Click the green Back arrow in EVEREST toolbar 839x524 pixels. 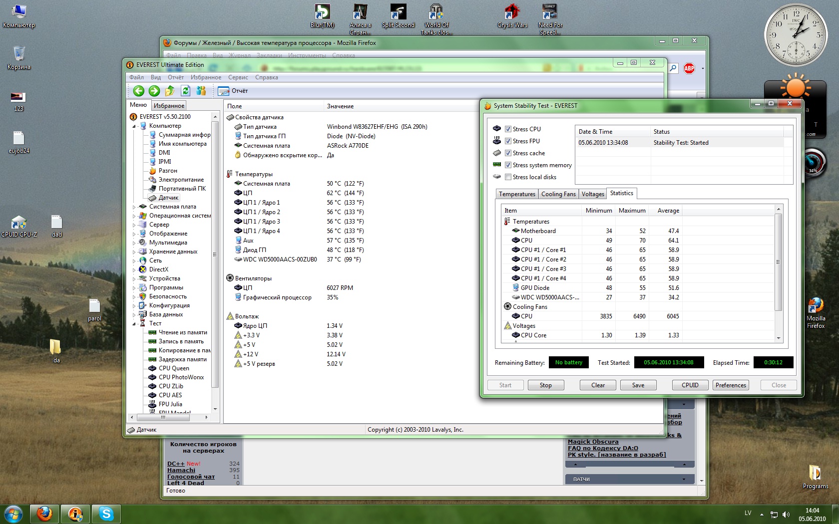pyautogui.click(x=138, y=91)
